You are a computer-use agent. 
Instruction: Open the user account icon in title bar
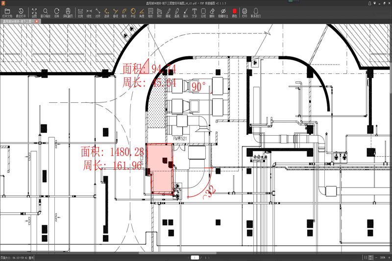[x=369, y=3]
